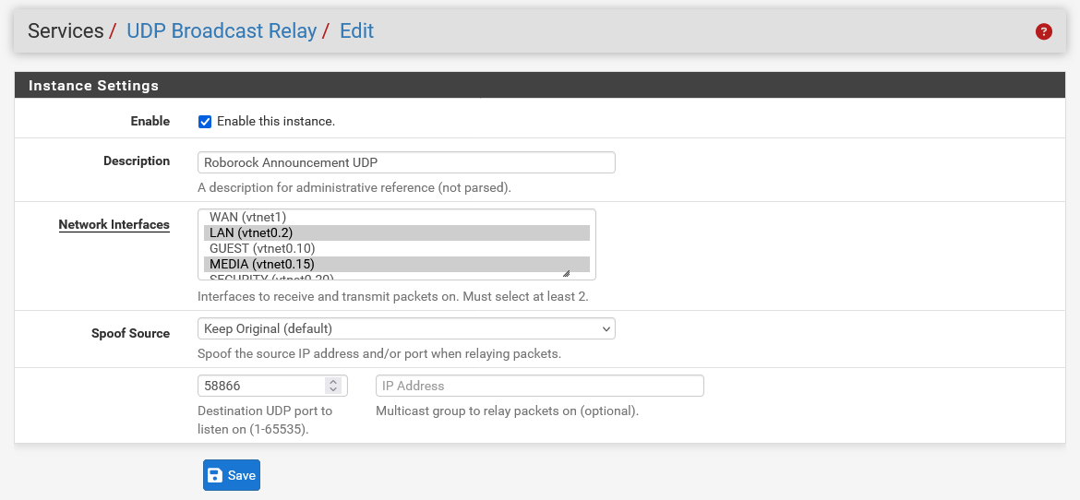
Task: Click the multicast IP Address field
Action: click(539, 386)
